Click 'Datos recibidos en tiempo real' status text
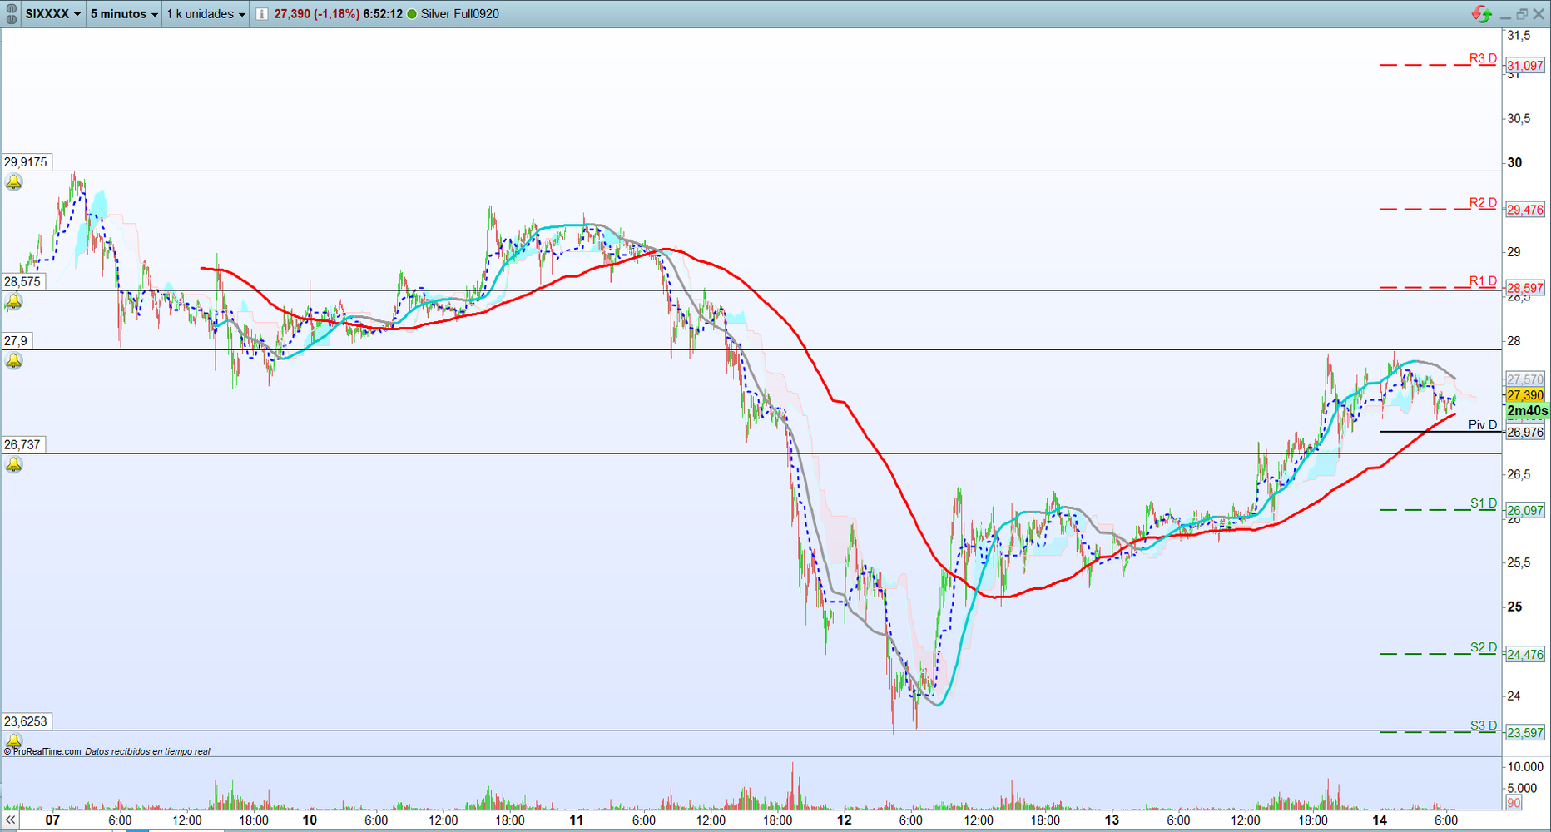Screen dimensions: 1551x832 [147, 751]
